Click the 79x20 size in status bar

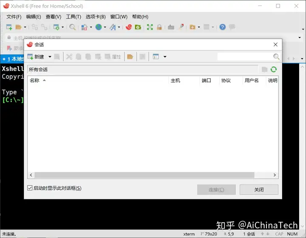(x=209, y=234)
